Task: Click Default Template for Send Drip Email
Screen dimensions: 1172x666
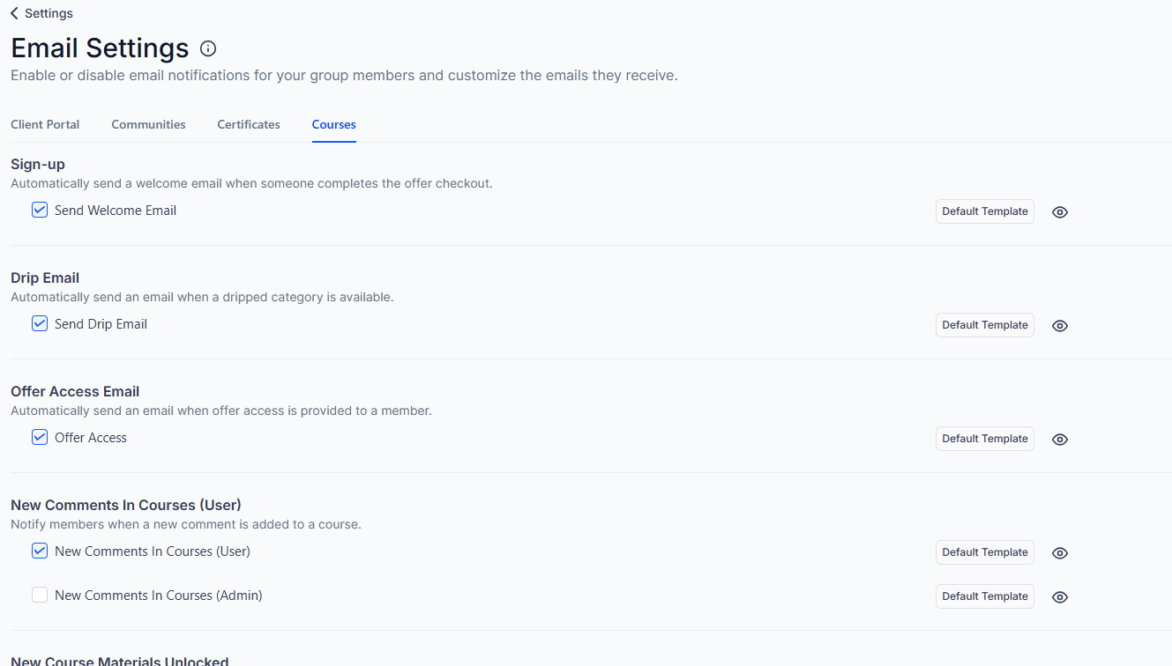Action: (984, 325)
